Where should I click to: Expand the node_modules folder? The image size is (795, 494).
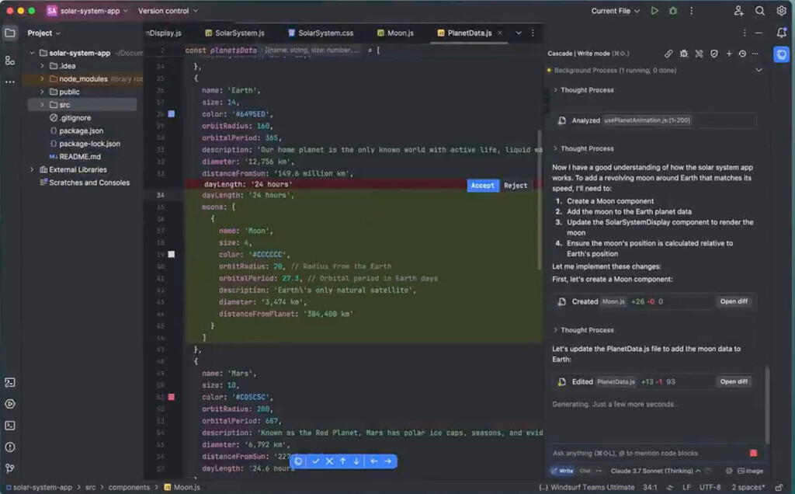(42, 78)
